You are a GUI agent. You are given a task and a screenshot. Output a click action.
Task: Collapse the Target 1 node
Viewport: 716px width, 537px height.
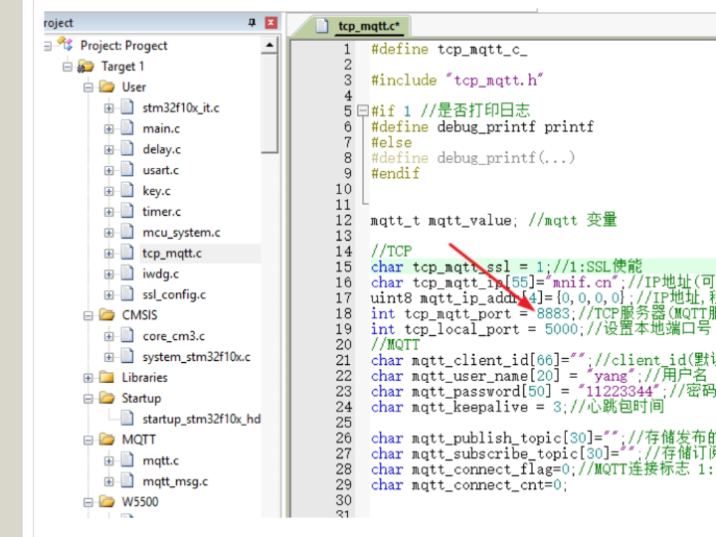[68, 67]
